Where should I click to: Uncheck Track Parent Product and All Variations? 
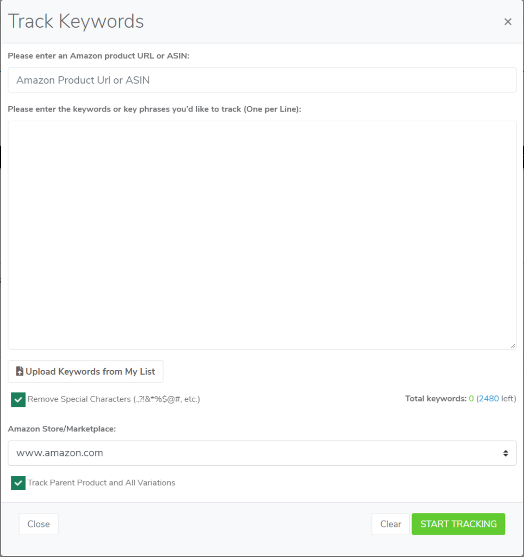pos(18,482)
